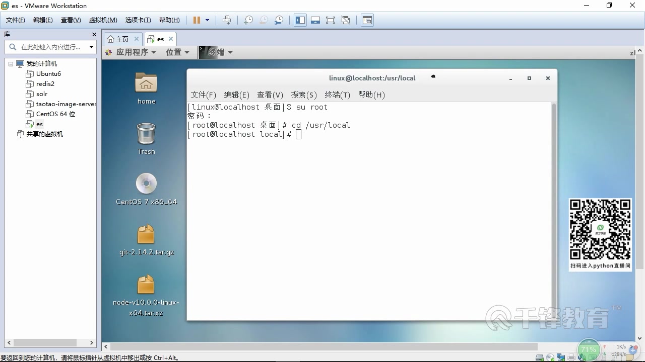
Task: Click the terminal title linux@localhost:/usr/local
Action: (x=372, y=78)
